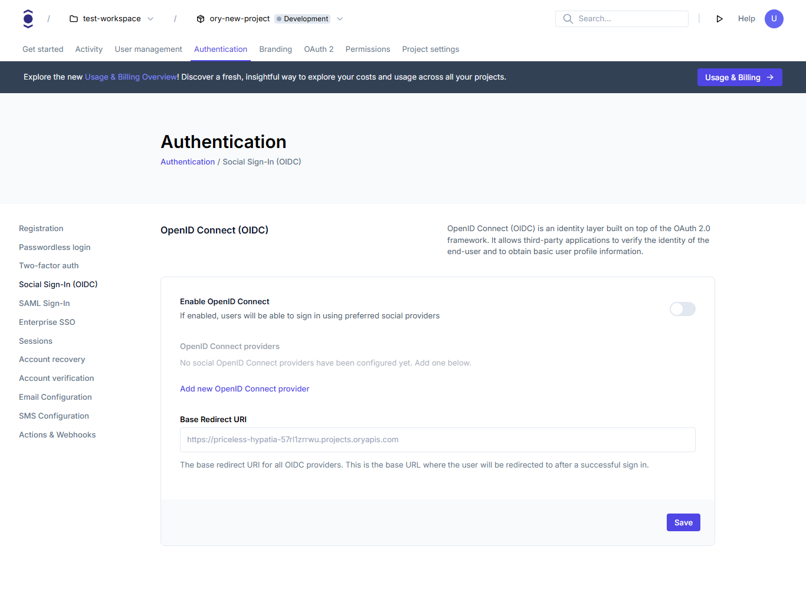
Task: Click Add new OpenID Connect provider
Action: pyautogui.click(x=244, y=389)
